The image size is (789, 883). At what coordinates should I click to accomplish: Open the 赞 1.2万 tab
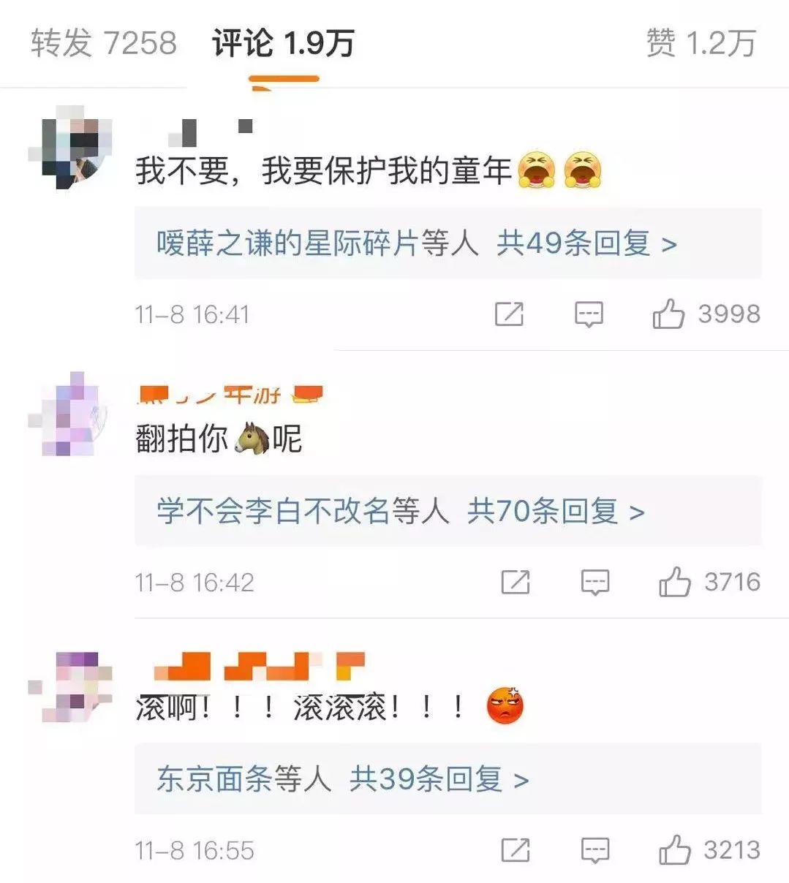coord(701,43)
